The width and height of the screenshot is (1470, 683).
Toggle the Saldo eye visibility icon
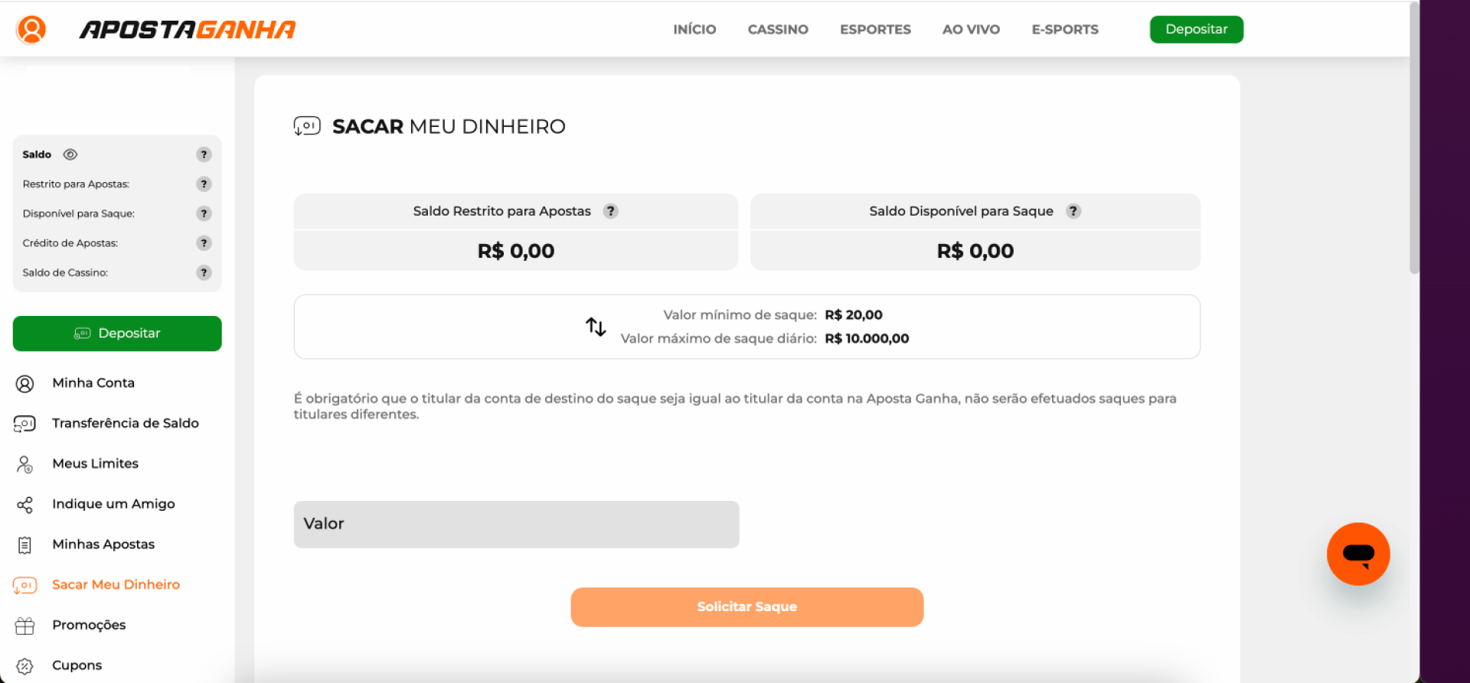[70, 154]
